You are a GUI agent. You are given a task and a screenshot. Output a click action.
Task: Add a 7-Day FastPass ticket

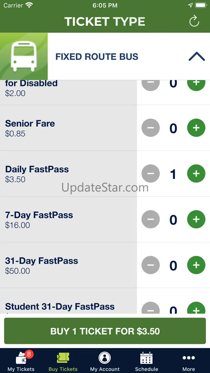click(x=196, y=219)
